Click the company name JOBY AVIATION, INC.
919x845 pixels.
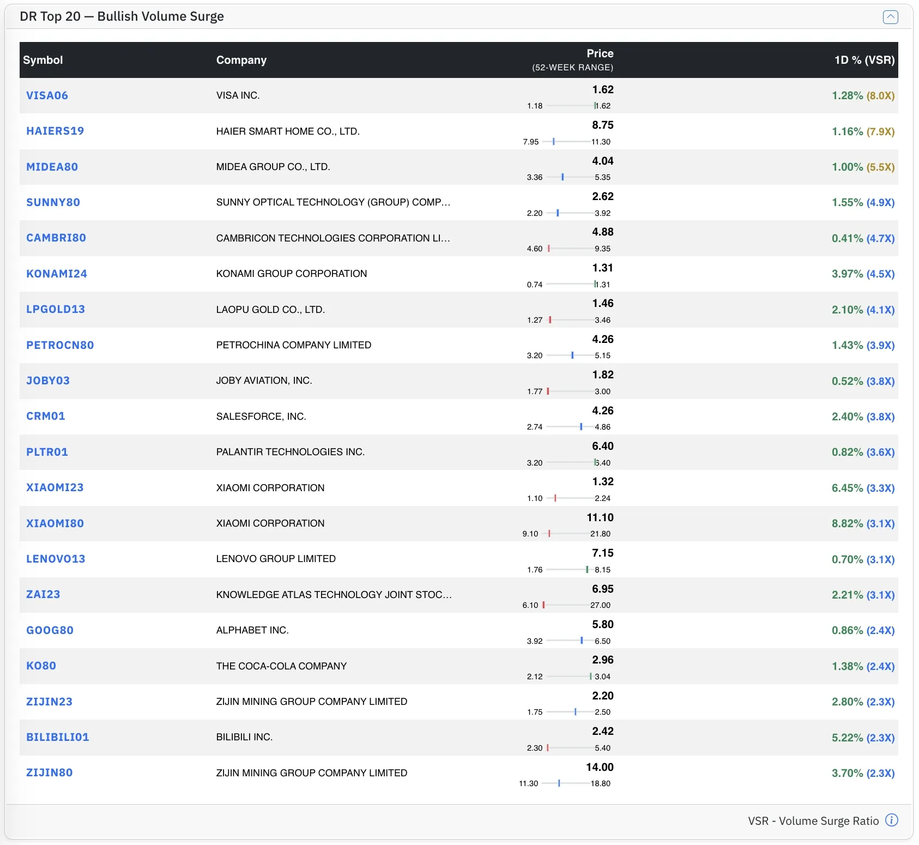264,381
